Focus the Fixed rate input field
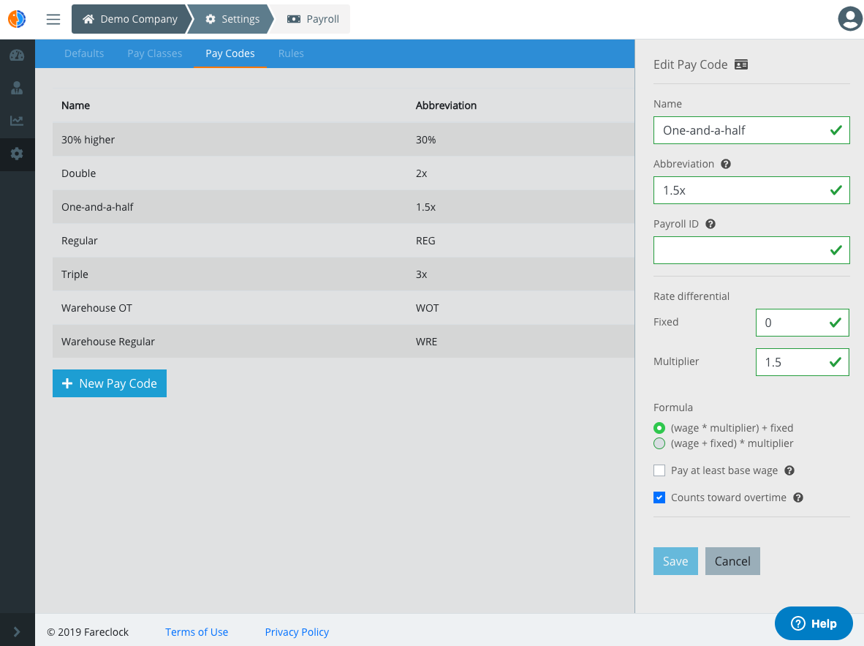 click(803, 323)
